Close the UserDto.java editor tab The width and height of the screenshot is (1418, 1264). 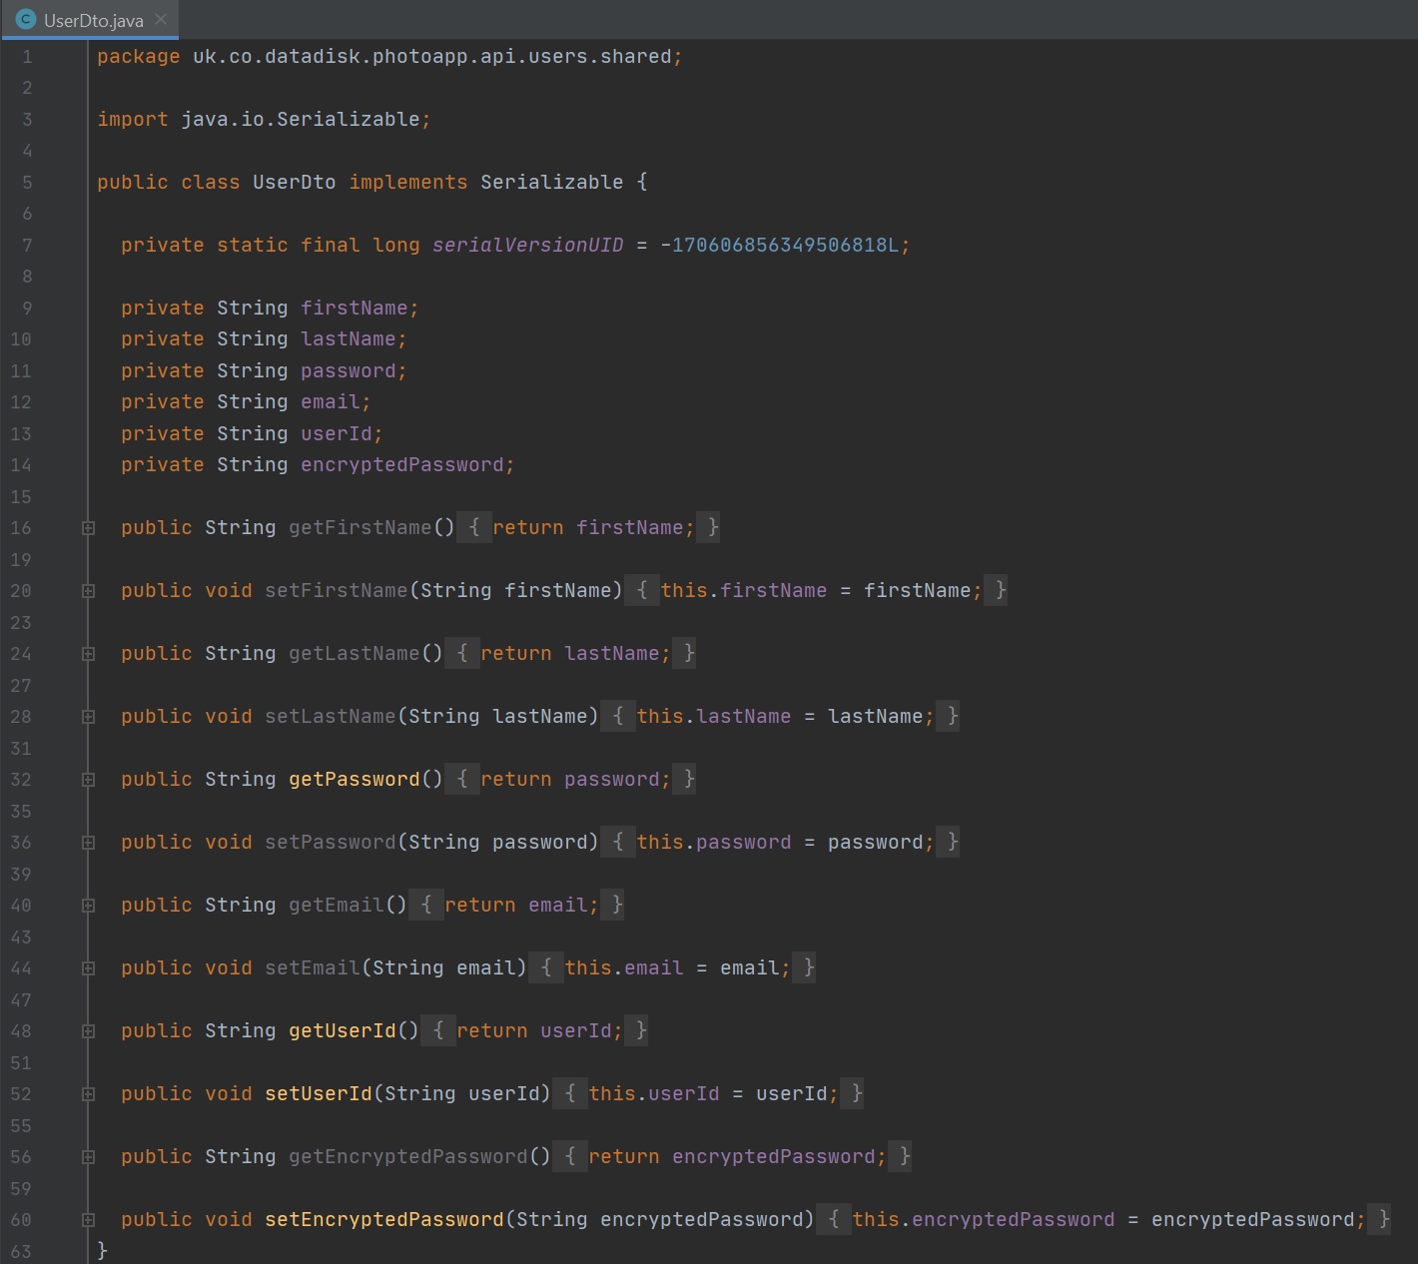161,19
